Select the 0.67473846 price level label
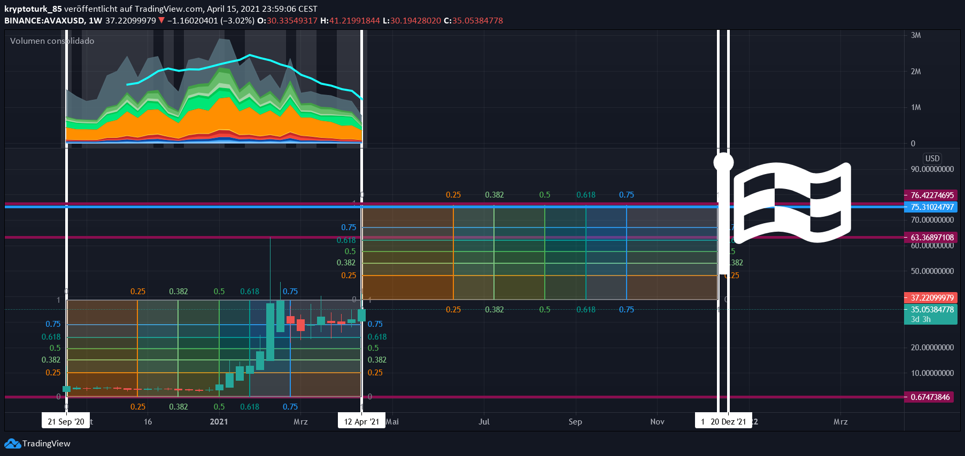Viewport: 965px width, 456px height. point(930,397)
